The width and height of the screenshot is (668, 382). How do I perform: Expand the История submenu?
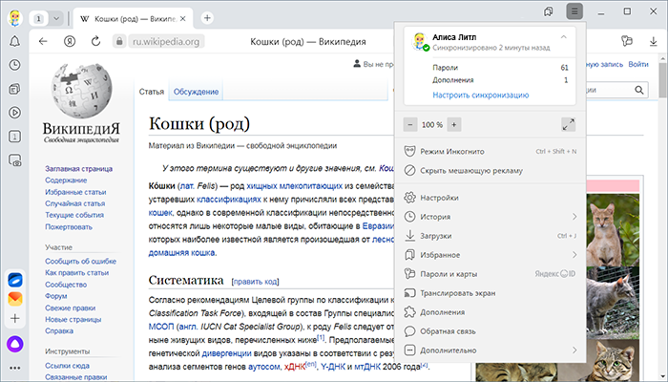574,217
